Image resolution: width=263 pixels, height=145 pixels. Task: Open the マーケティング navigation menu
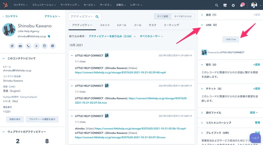tap(70, 5)
